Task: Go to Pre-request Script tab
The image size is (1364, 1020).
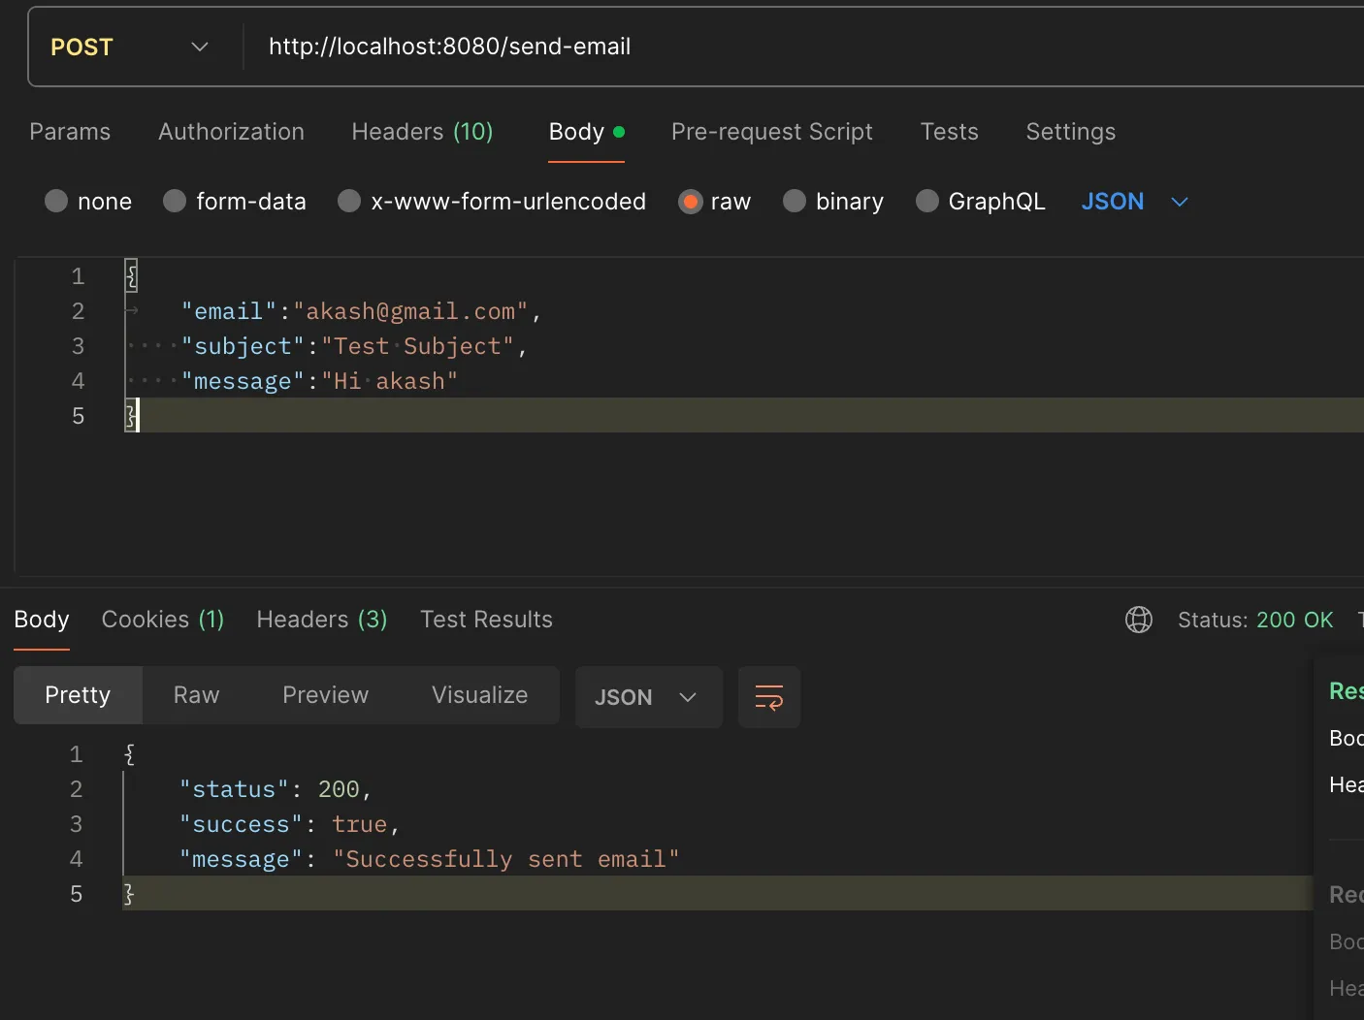Action: [x=771, y=132]
